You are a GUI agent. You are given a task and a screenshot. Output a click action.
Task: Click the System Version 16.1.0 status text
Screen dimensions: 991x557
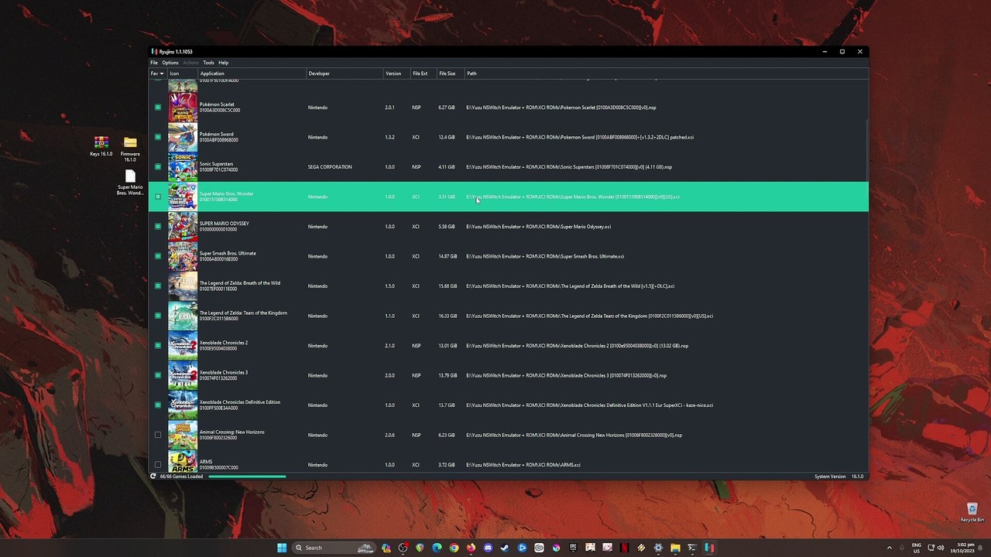tap(838, 477)
